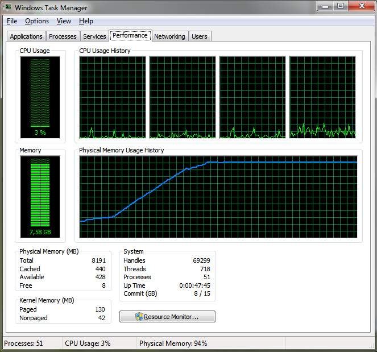Click the Nonpaged kernel memory value 42
Viewport: 377px width, 352px height.
(102, 318)
